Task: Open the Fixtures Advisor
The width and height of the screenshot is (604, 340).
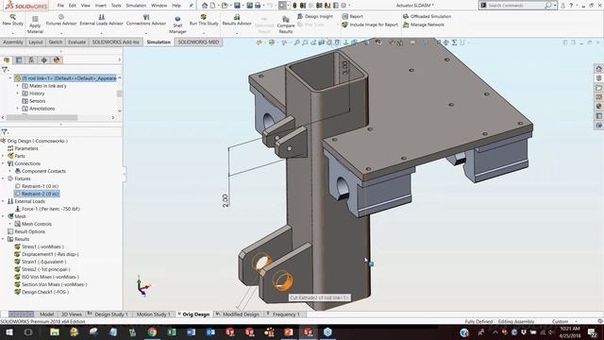Action: coord(61,20)
